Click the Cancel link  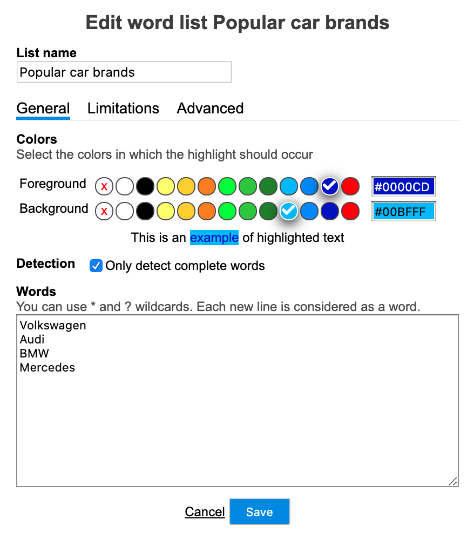(205, 511)
